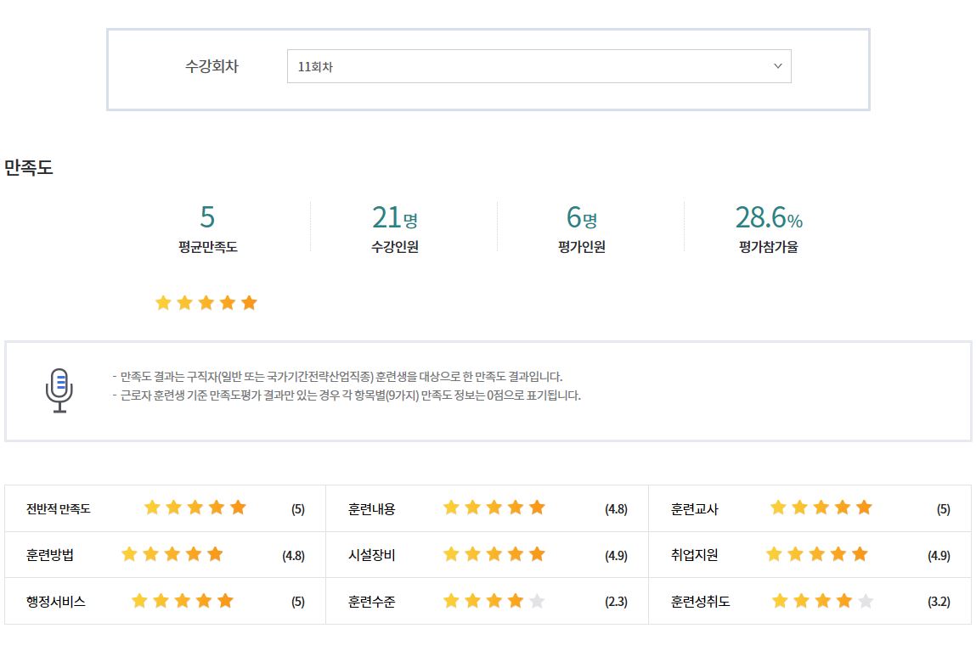Click the 28.6% 평가참가율 figure
Image resolution: width=976 pixels, height=645 pixels.
[768, 218]
